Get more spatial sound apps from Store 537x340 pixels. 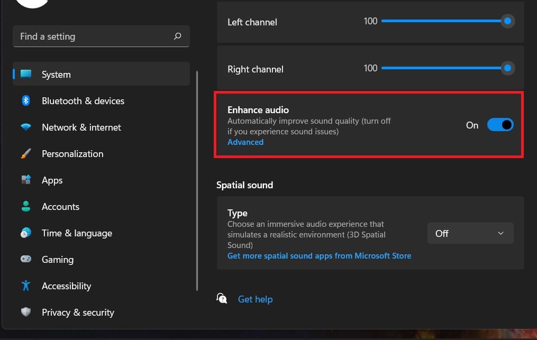pos(319,256)
